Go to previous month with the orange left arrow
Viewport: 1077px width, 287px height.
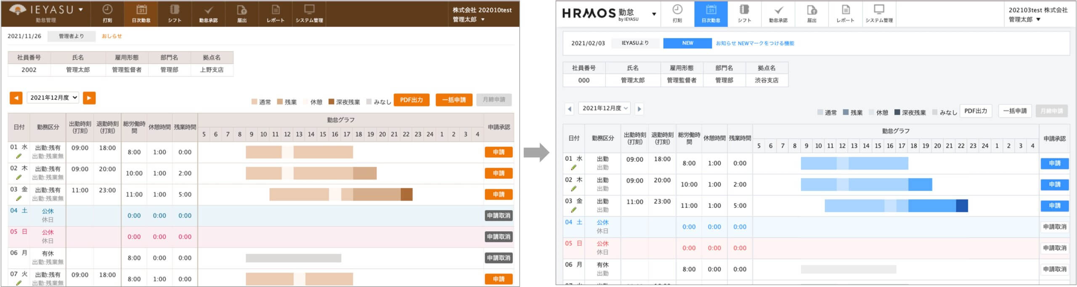pos(16,98)
